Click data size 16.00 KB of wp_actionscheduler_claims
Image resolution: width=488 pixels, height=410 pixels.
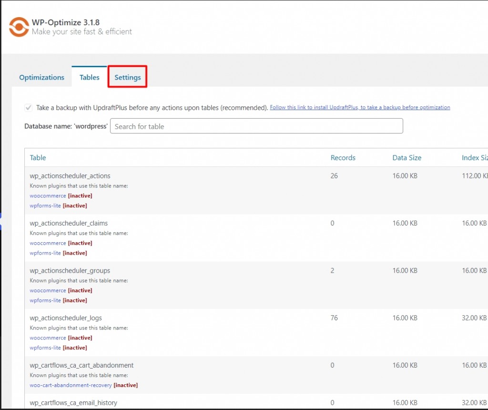pyautogui.click(x=405, y=223)
